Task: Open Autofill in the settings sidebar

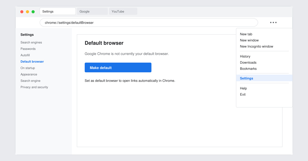Action: pyautogui.click(x=25, y=55)
